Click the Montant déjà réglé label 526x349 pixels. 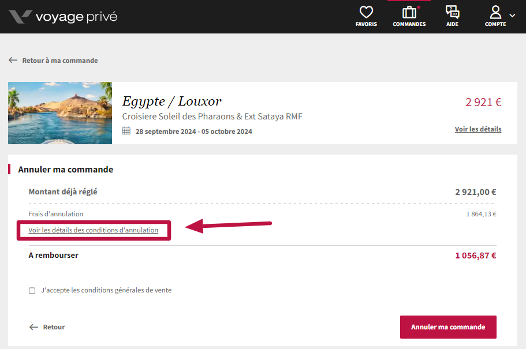[x=63, y=192]
